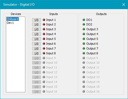Click the green LED of Output 8
Screen dimensions: 128x99
pos(84,53)
